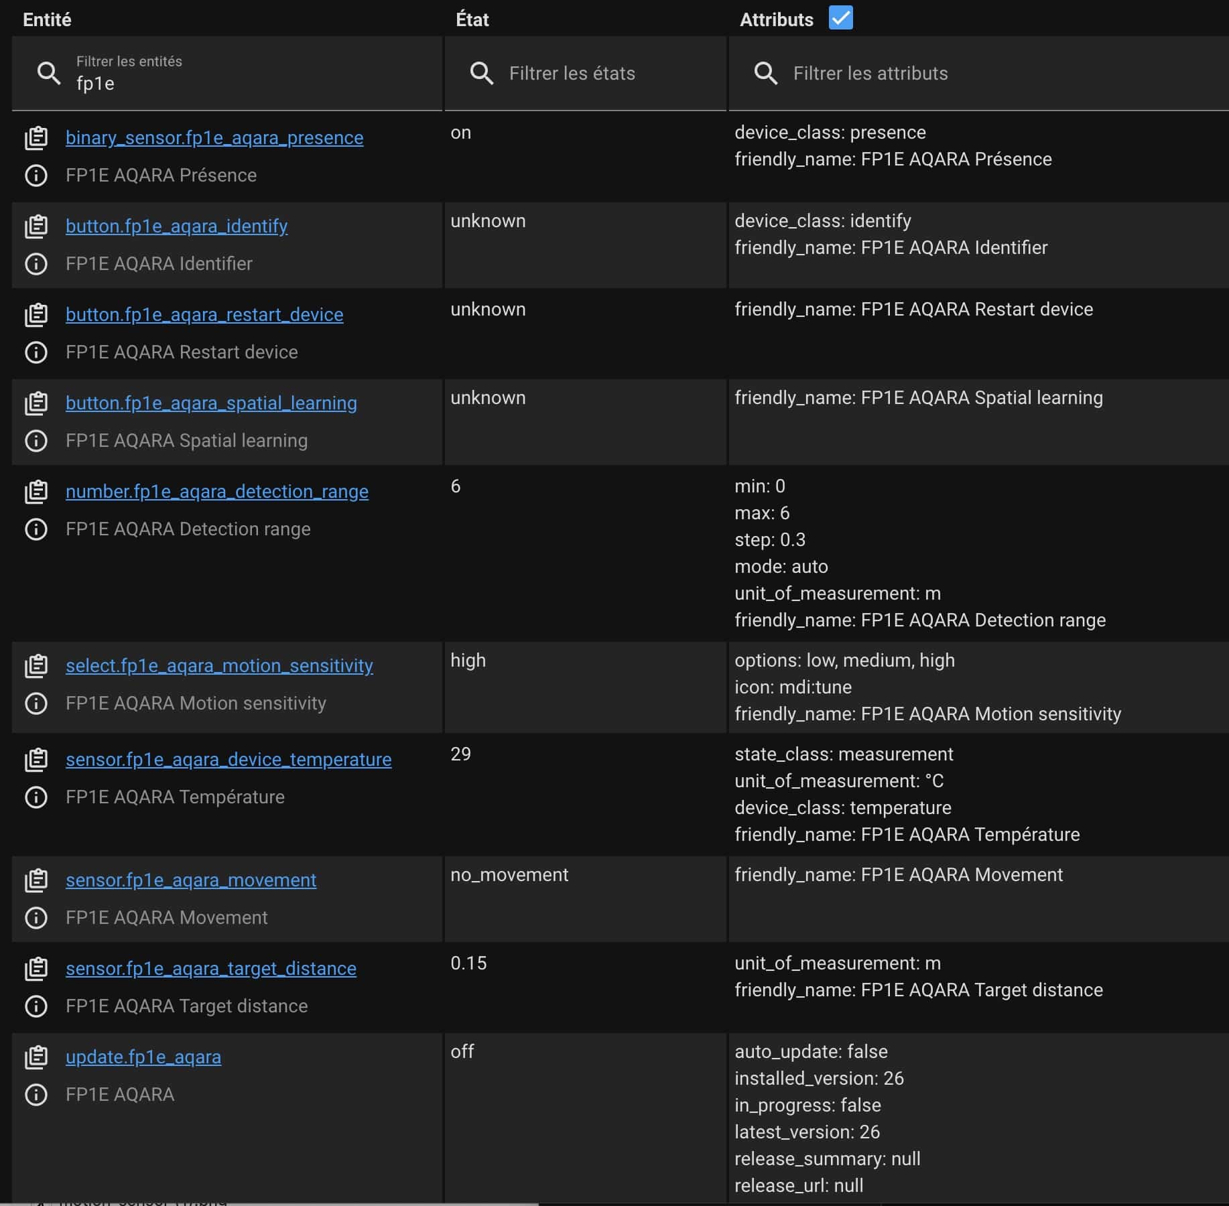Copy entity ID of sensor.fp1e_aqara_target_distance

point(36,969)
